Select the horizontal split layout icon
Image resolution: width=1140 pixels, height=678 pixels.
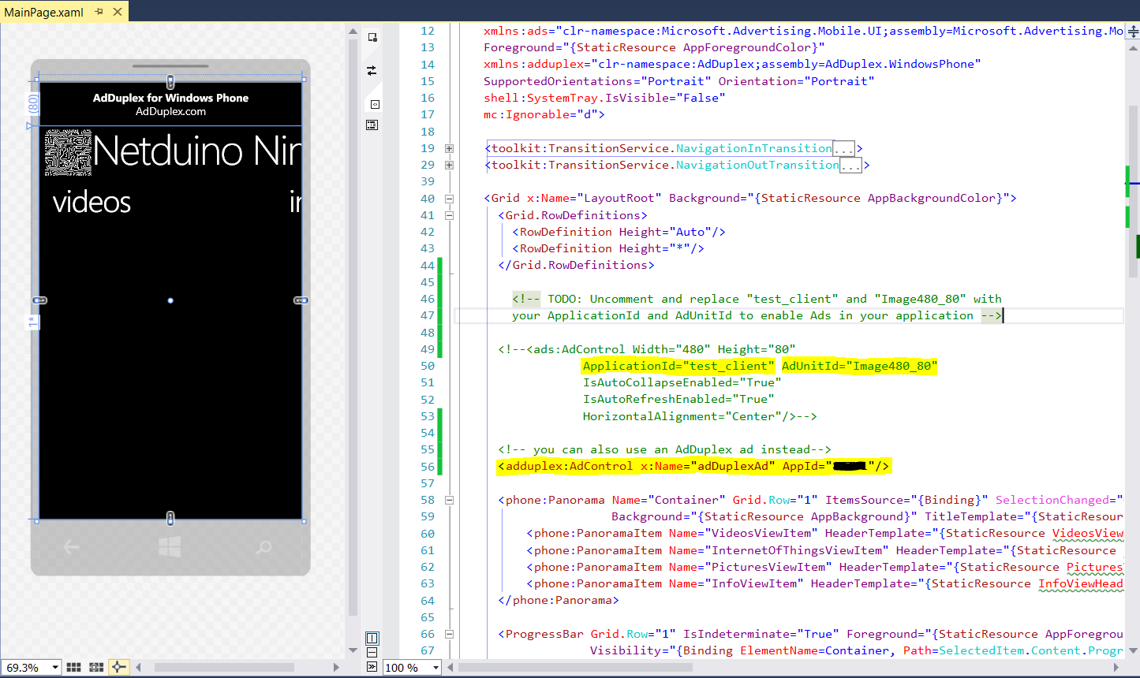[372, 652]
